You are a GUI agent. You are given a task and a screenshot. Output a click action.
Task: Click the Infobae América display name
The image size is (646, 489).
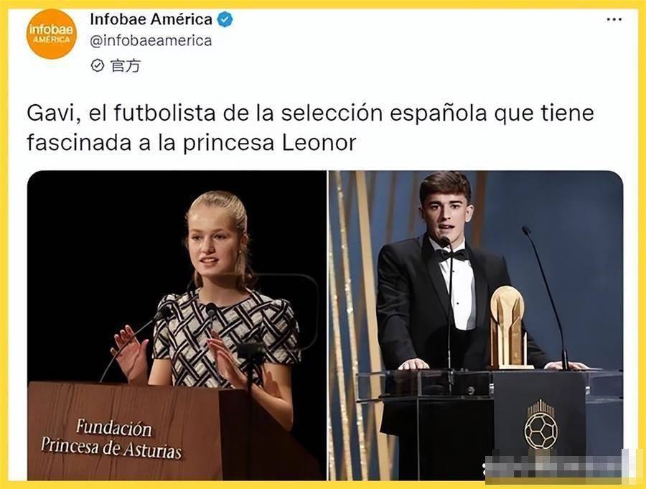pyautogui.click(x=151, y=19)
